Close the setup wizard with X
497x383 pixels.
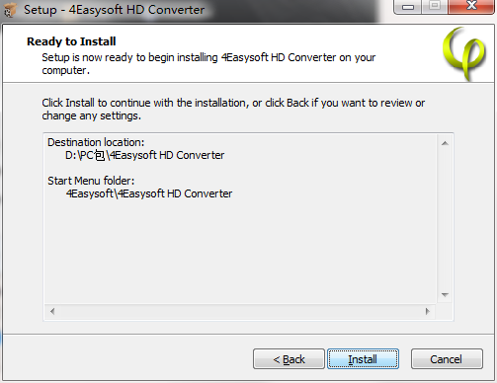(x=471, y=7)
